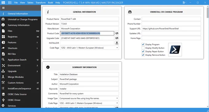Open the View menu
The width and height of the screenshot is (209, 112).
[x=22, y=2]
